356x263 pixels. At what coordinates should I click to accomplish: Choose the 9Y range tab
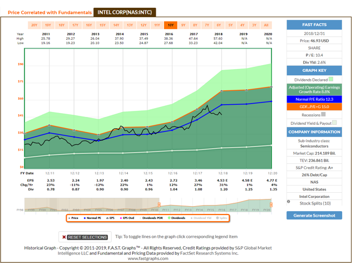pos(184,25)
